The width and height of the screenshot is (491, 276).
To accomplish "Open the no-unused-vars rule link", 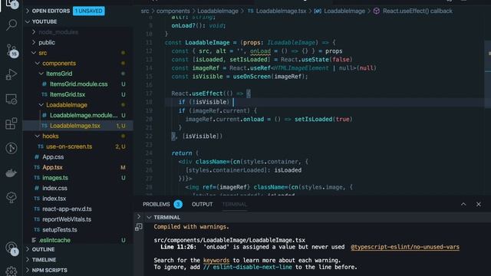I will tap(405, 247).
